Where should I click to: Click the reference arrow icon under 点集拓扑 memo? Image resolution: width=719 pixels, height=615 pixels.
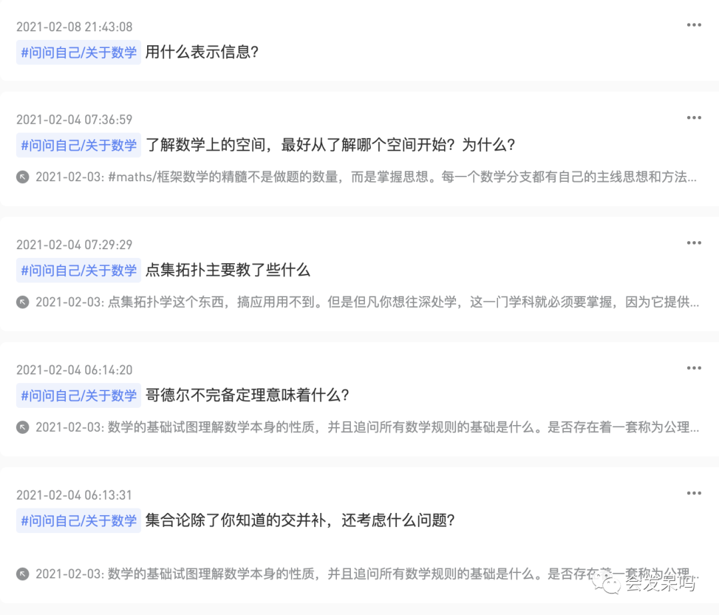[x=23, y=302]
